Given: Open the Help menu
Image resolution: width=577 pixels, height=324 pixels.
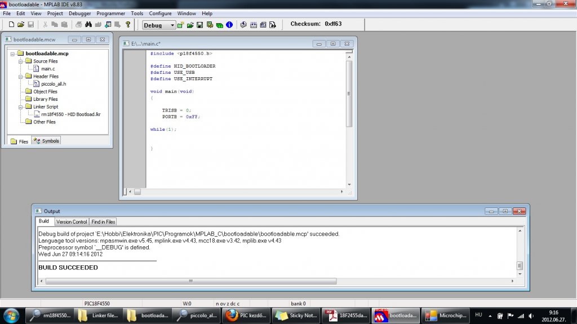Looking at the screenshot, I should coord(207,14).
